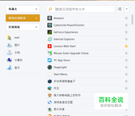Open the Amazon label
Image resolution: width=135 pixels, height=116 pixels.
click(59, 18)
